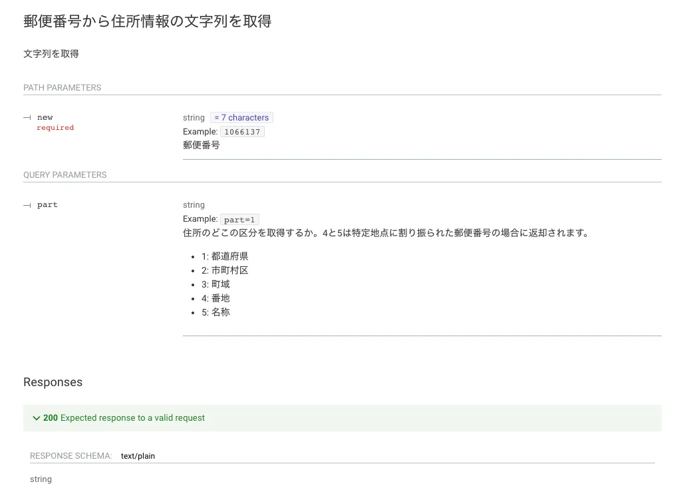Select the 'new' path parameter name
Image resolution: width=681 pixels, height=488 pixels.
point(45,118)
